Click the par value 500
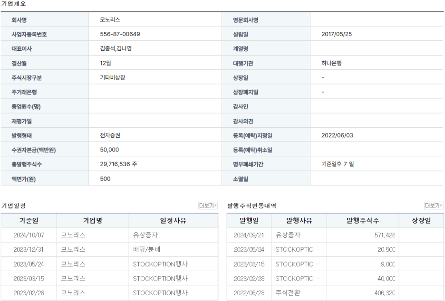 (x=105, y=179)
